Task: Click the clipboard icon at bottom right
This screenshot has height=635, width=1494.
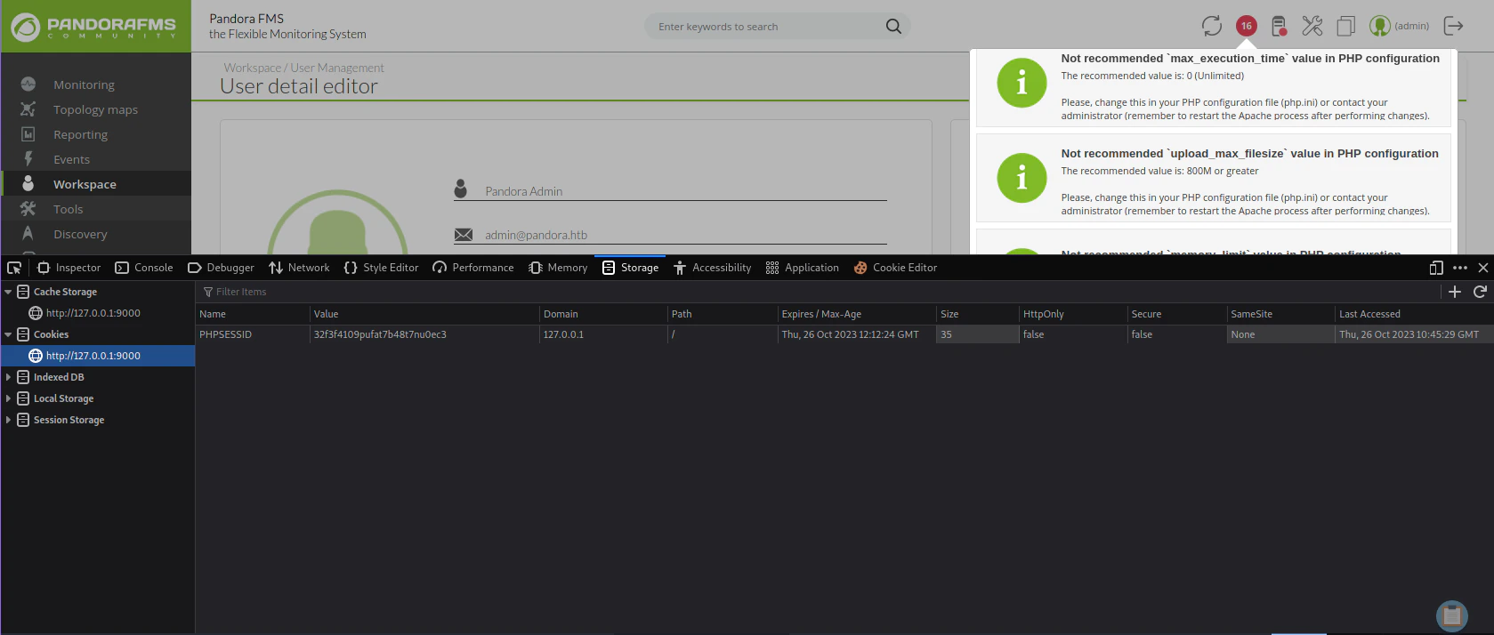Action: point(1452,615)
